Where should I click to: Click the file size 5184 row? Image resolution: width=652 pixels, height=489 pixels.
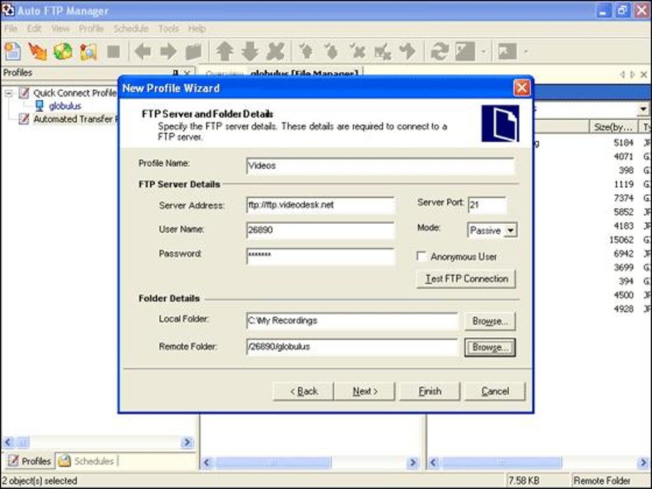pos(624,143)
